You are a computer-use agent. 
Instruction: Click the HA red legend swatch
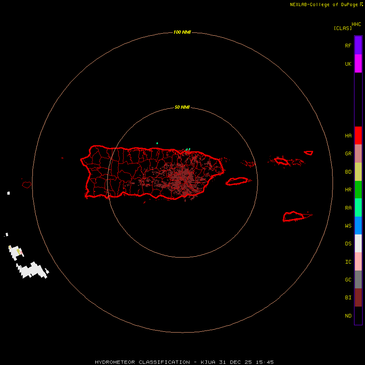pyautogui.click(x=358, y=135)
